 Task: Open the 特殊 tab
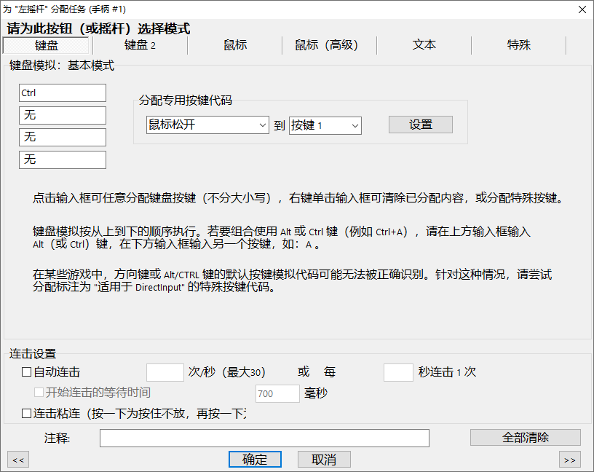[x=518, y=44]
